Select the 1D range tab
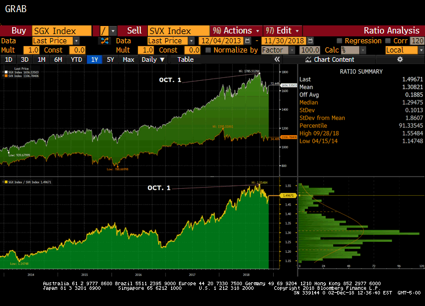425x306 pixels. click(9, 59)
